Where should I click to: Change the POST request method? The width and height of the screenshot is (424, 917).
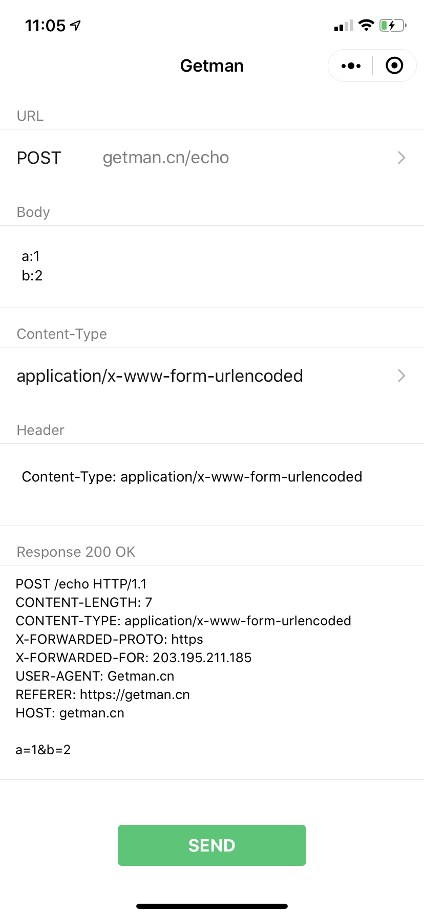pos(39,158)
